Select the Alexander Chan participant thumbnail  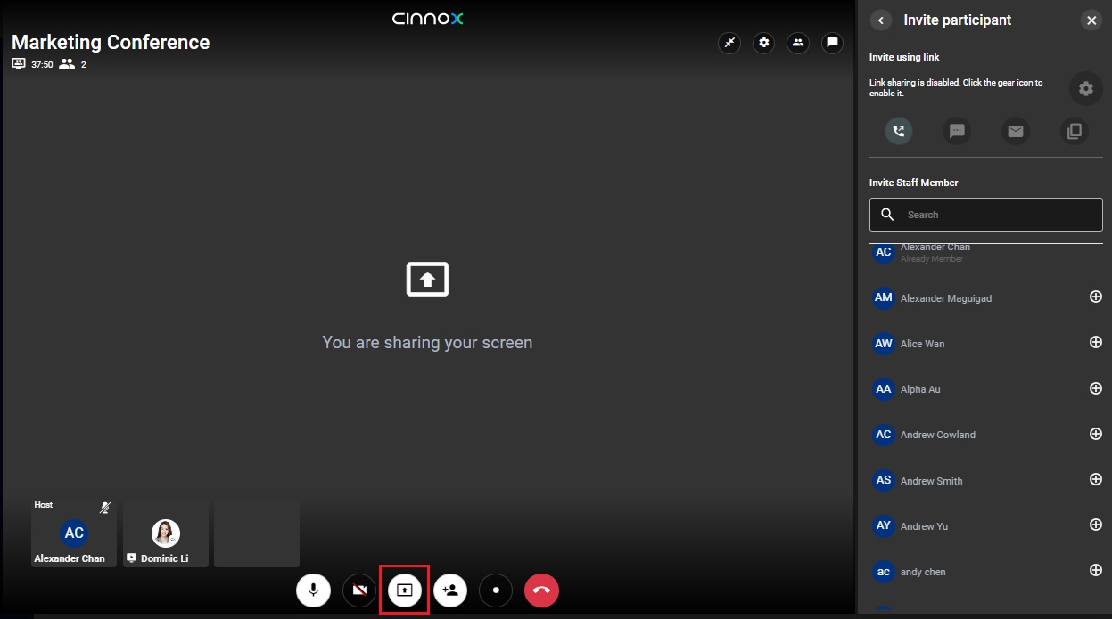pos(74,533)
